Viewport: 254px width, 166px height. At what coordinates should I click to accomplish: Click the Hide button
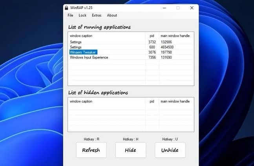(131, 150)
